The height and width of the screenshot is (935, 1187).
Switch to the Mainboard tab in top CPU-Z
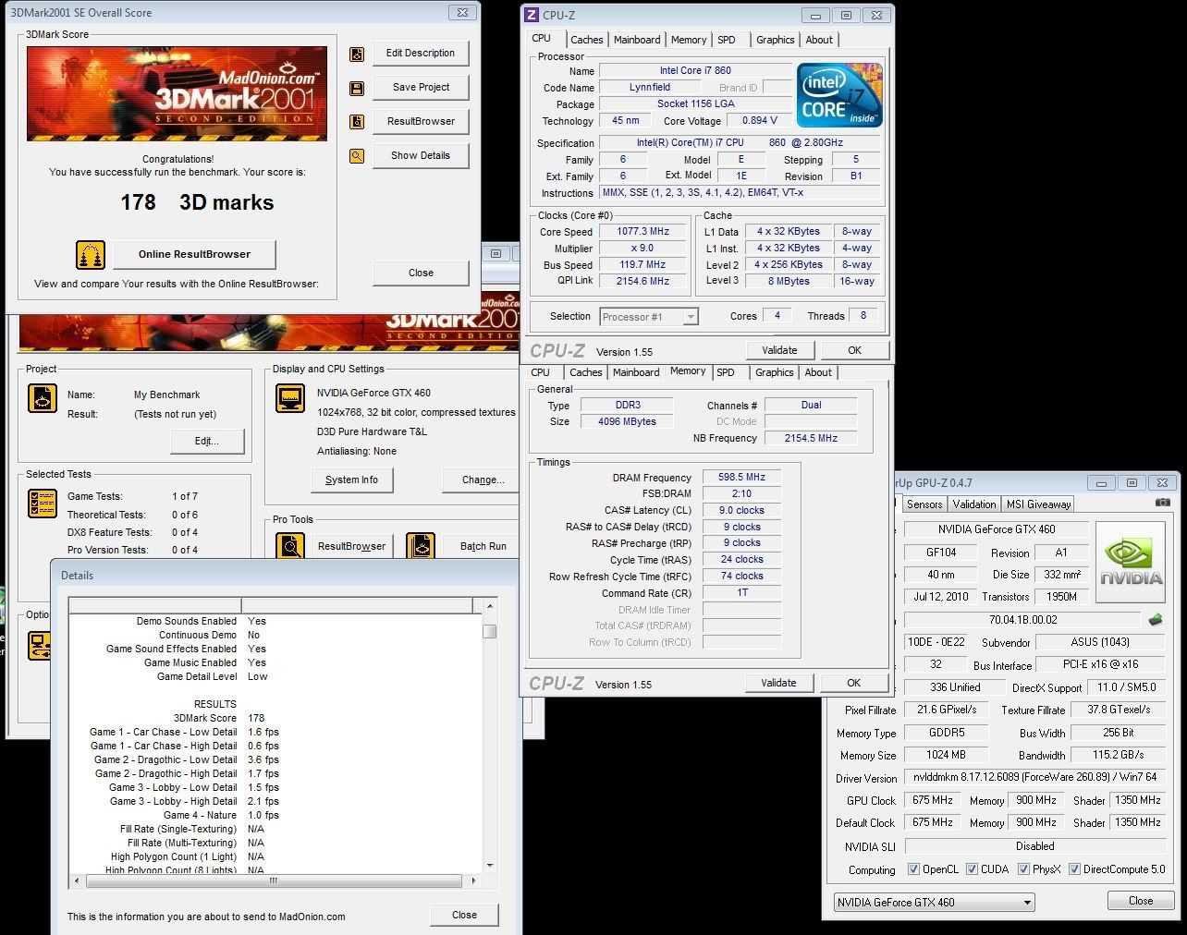click(637, 40)
